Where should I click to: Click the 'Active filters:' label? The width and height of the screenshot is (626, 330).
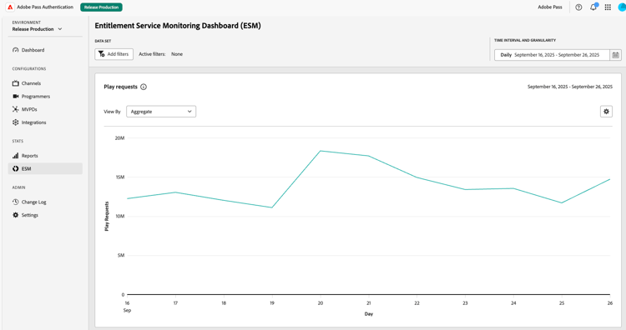[152, 54]
